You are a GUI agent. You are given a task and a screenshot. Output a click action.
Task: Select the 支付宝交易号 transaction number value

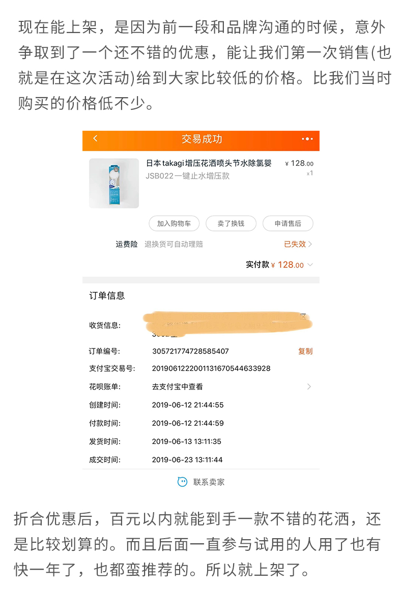click(211, 368)
